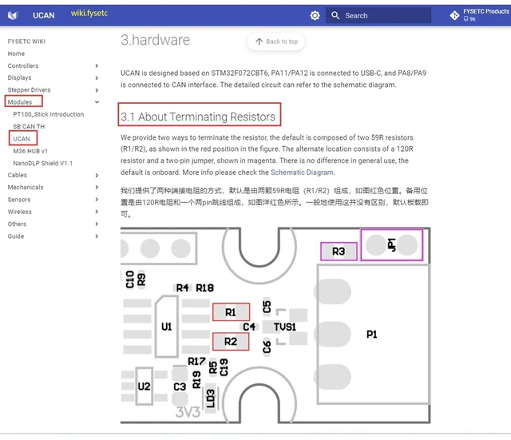This screenshot has width=511, height=440.
Task: Click the R1 resistor in the diagram
Action: 231,312
